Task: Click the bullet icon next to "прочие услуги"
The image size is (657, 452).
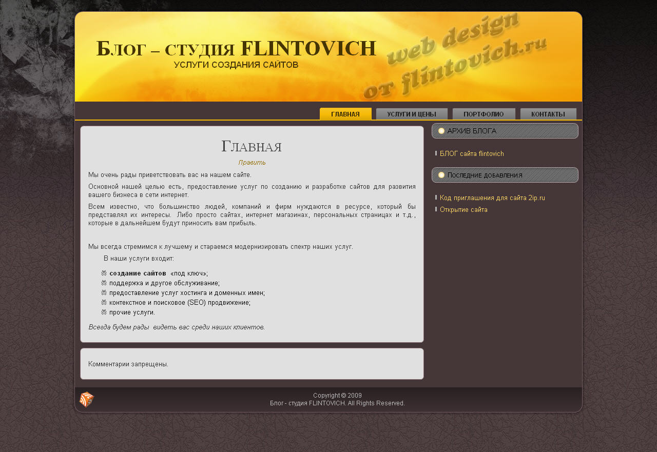Action: pos(104,312)
